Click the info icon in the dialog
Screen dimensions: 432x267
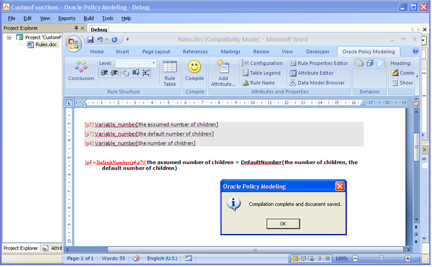[x=233, y=204]
